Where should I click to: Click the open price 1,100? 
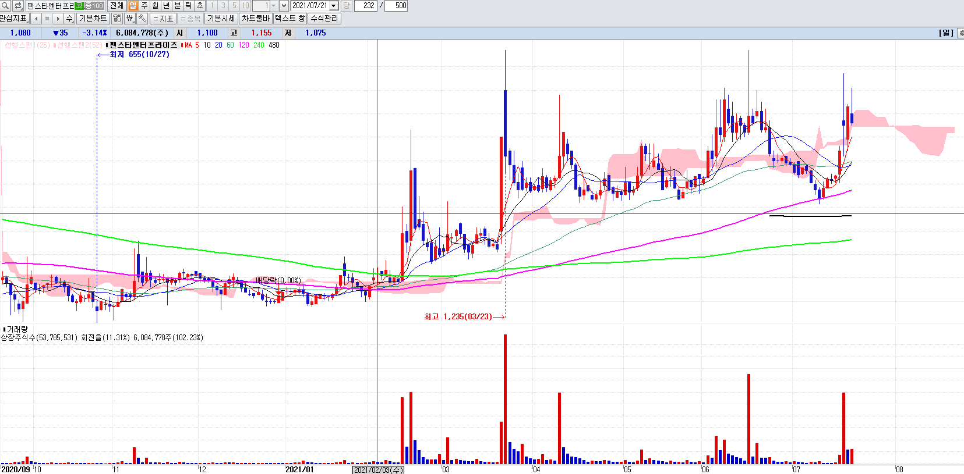(207, 33)
